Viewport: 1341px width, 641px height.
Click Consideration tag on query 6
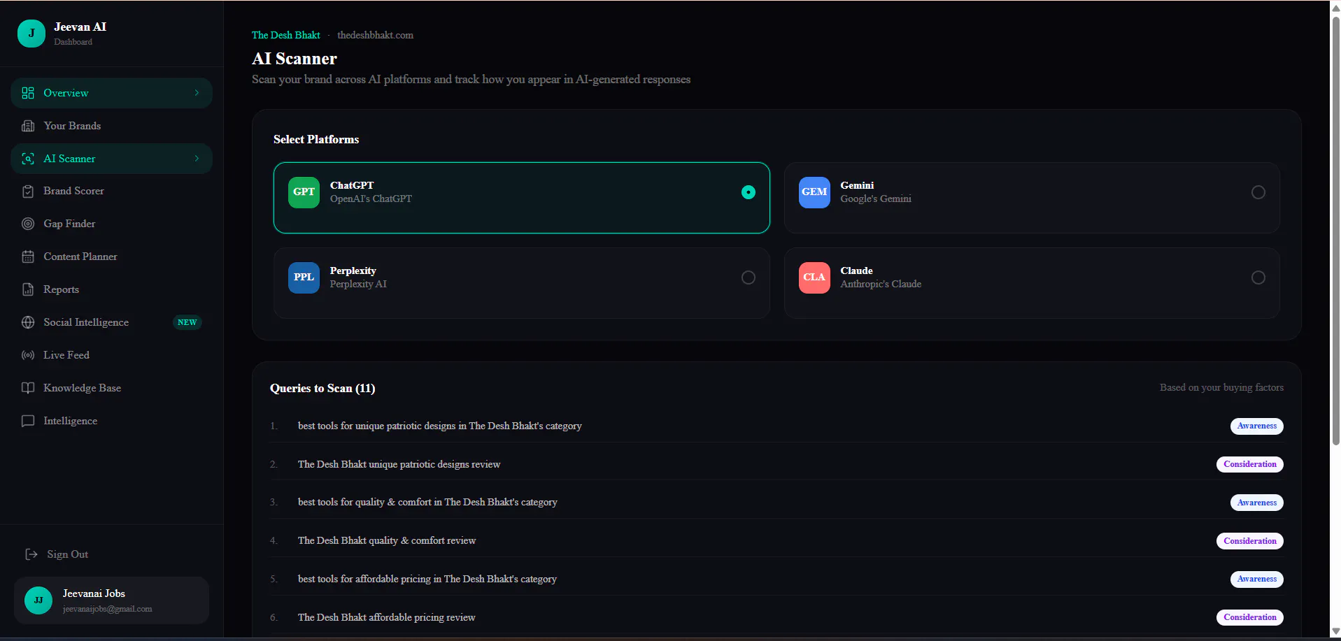[x=1250, y=617]
